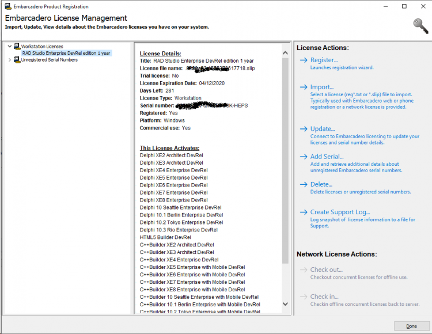The width and height of the screenshot is (432, 334).
Task: Click the arrow icon next to Add Serial
Action: coord(304,157)
